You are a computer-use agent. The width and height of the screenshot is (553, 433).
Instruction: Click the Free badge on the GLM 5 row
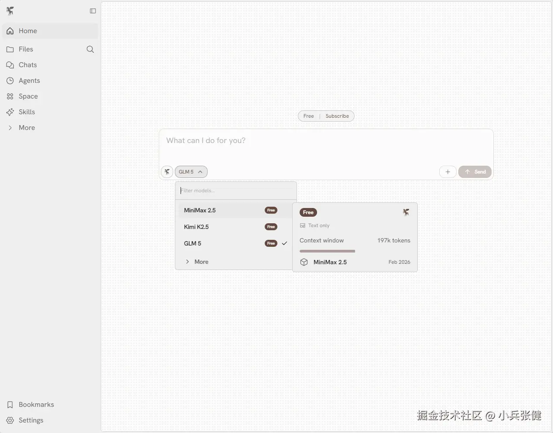(271, 243)
